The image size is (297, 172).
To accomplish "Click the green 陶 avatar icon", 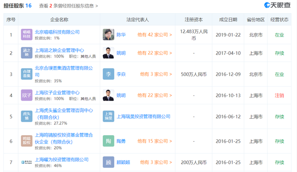I will (x=108, y=141).
